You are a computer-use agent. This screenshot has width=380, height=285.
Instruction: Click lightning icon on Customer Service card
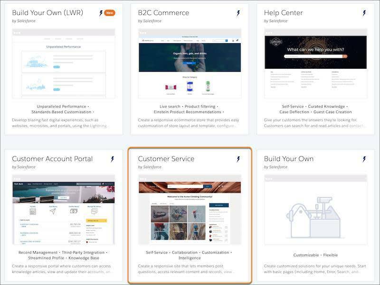[238, 159]
